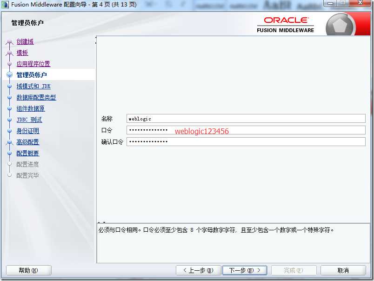The image size is (374, 281).
Task: Go to the 模板 step
Action: [x=22, y=53]
